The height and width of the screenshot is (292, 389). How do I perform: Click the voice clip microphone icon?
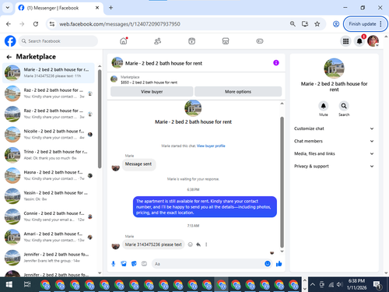pos(114,264)
